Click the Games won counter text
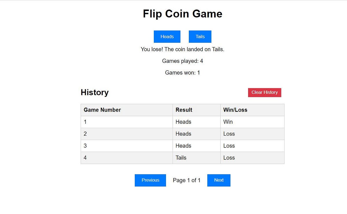Screen dimensions: 347x214 182,73
